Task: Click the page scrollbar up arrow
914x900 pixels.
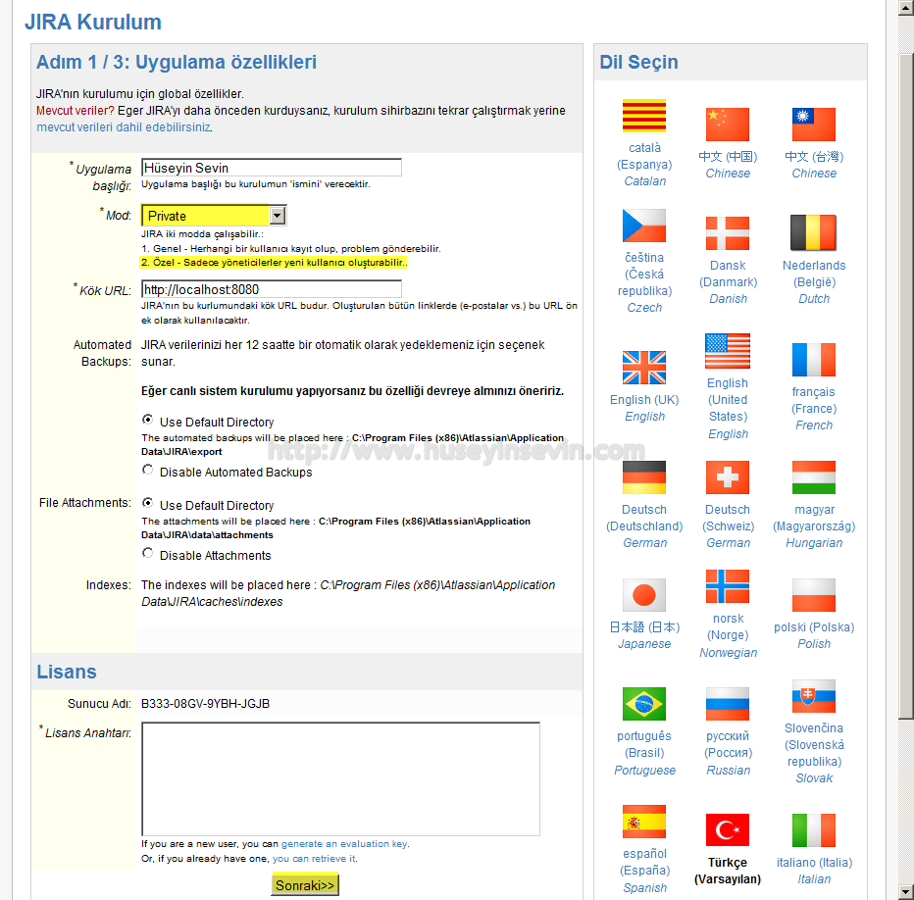Action: 906,8
